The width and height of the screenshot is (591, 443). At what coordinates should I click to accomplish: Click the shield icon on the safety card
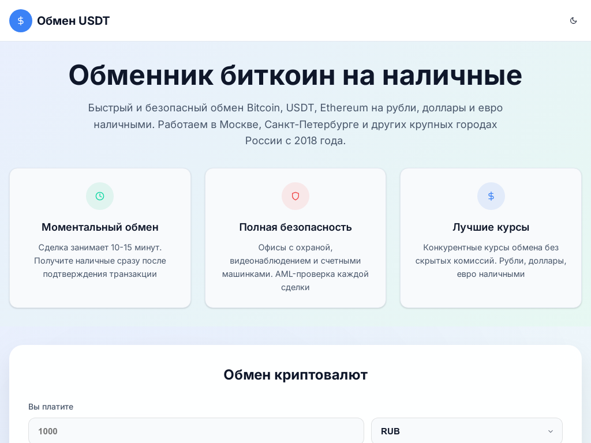pyautogui.click(x=295, y=196)
